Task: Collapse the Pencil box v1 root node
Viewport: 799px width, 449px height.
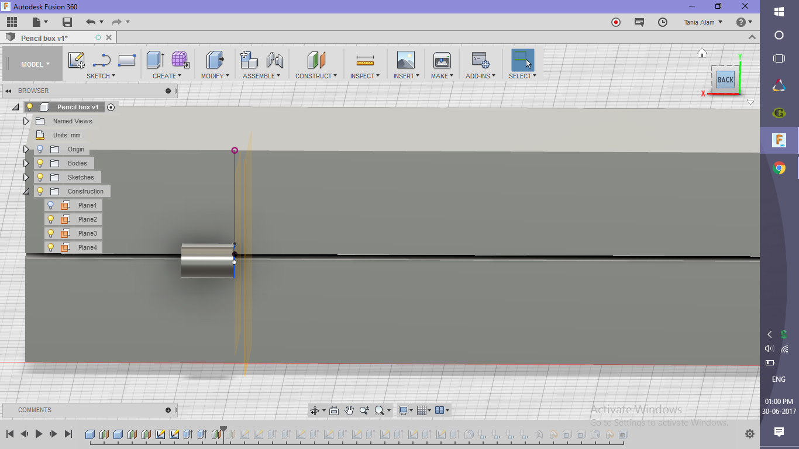Action: tap(15, 107)
